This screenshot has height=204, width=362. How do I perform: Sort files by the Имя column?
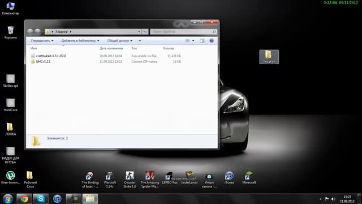[34, 48]
